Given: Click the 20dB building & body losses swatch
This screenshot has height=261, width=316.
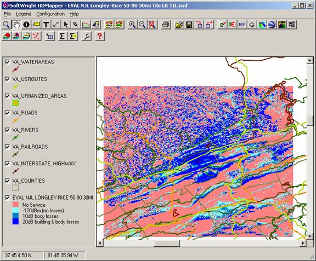Looking at the screenshot, I should (15, 222).
